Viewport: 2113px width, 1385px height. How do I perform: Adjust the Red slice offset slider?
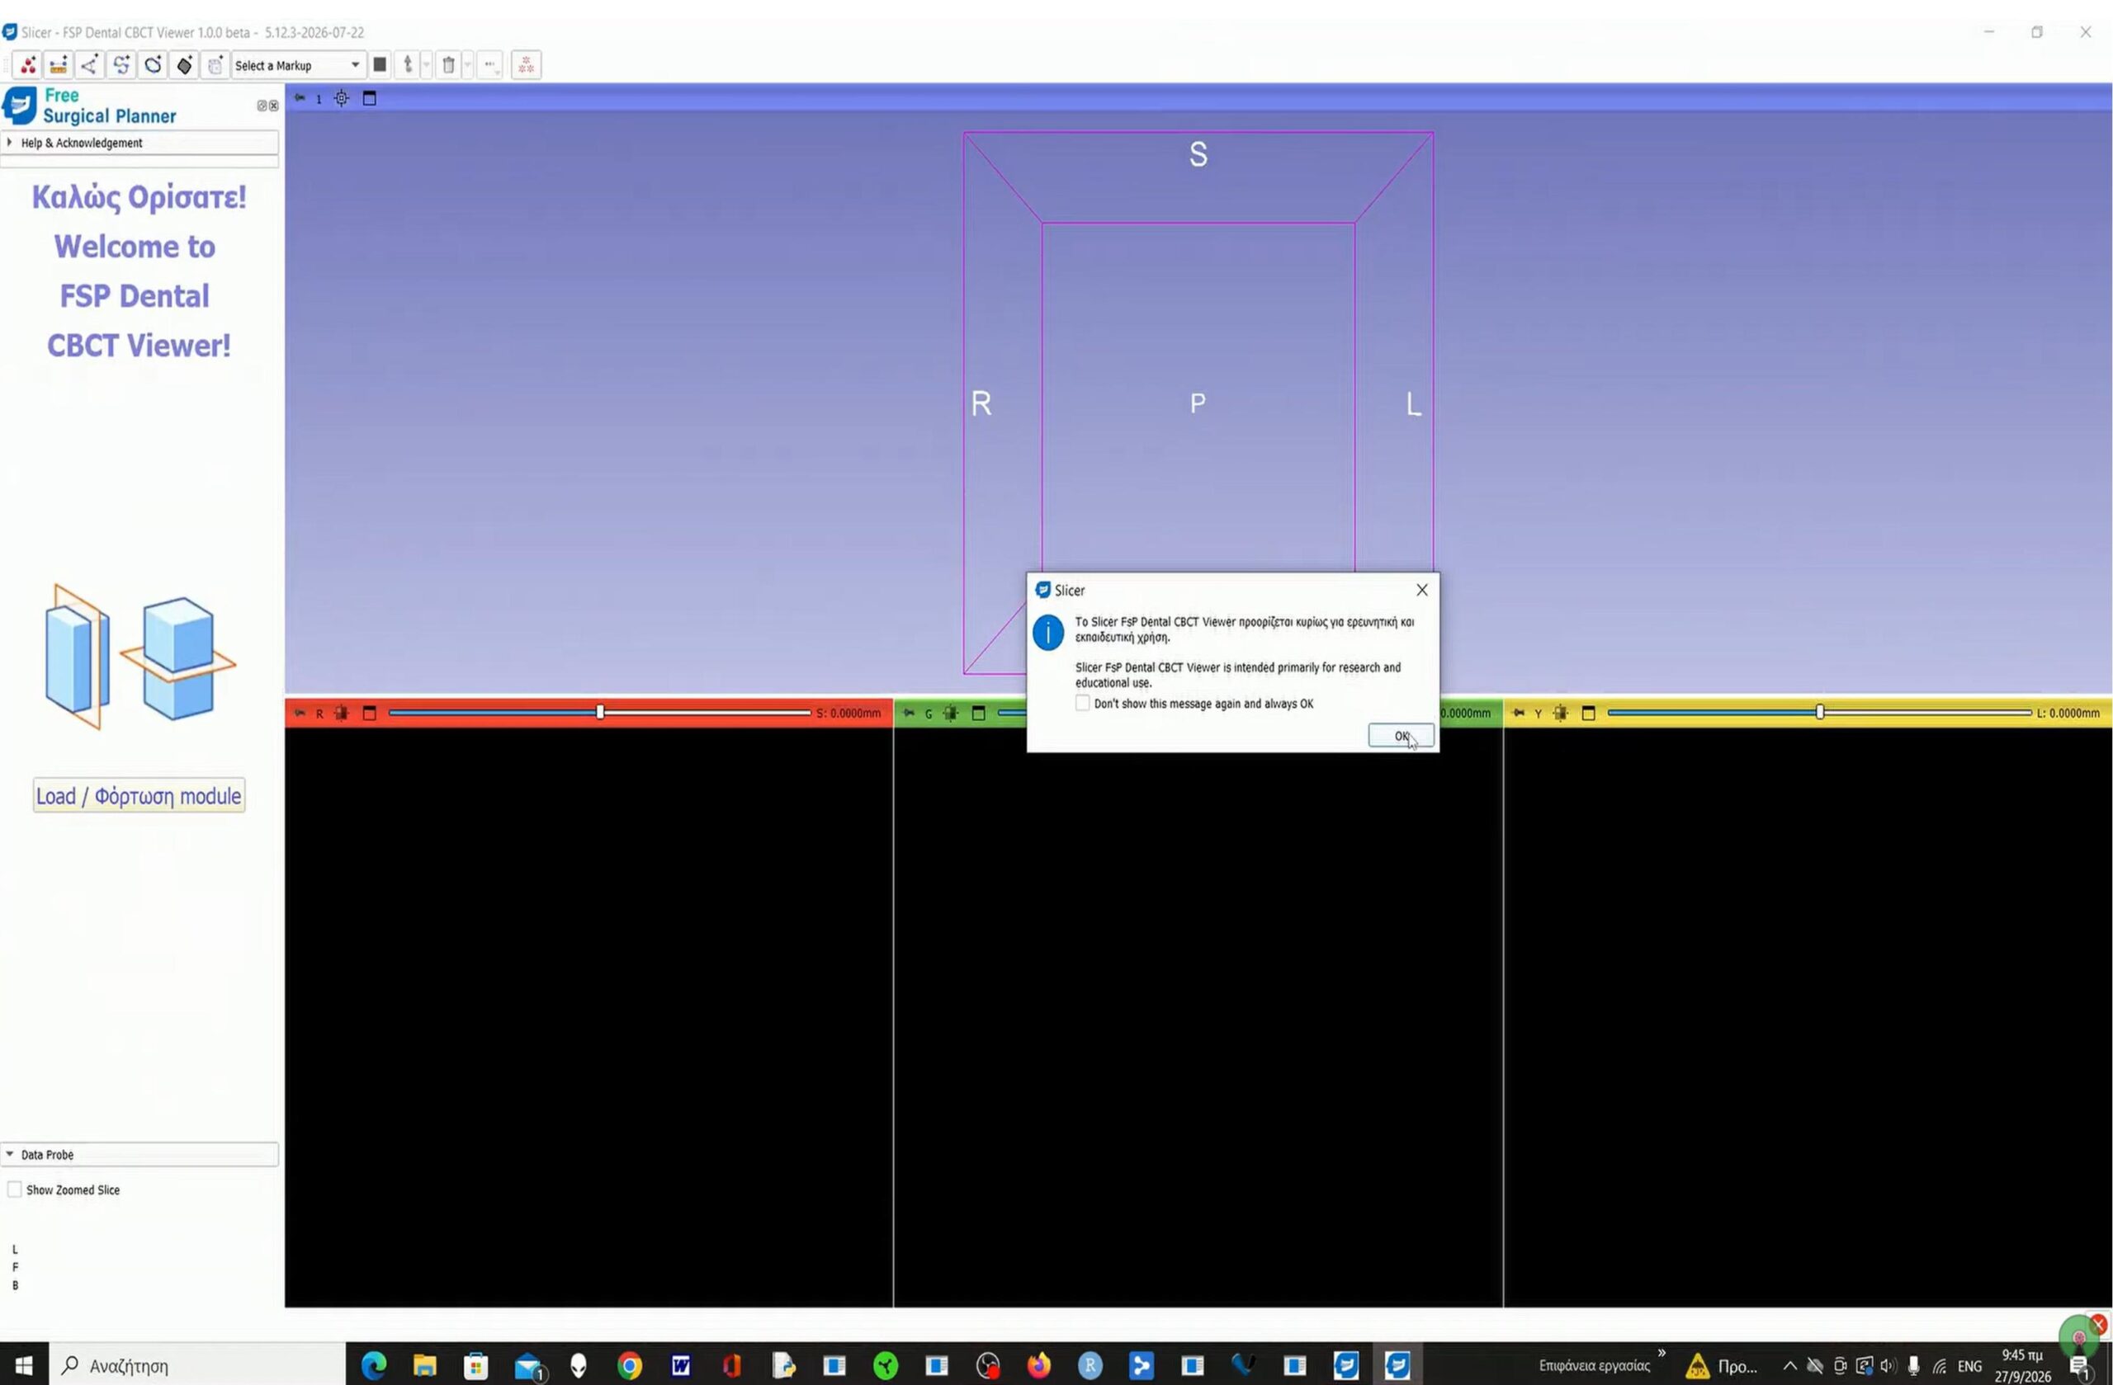click(x=600, y=713)
